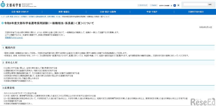Viewport: 216px width, 106px height.
Task: Set text size to large (大)
Action: coord(178,5)
